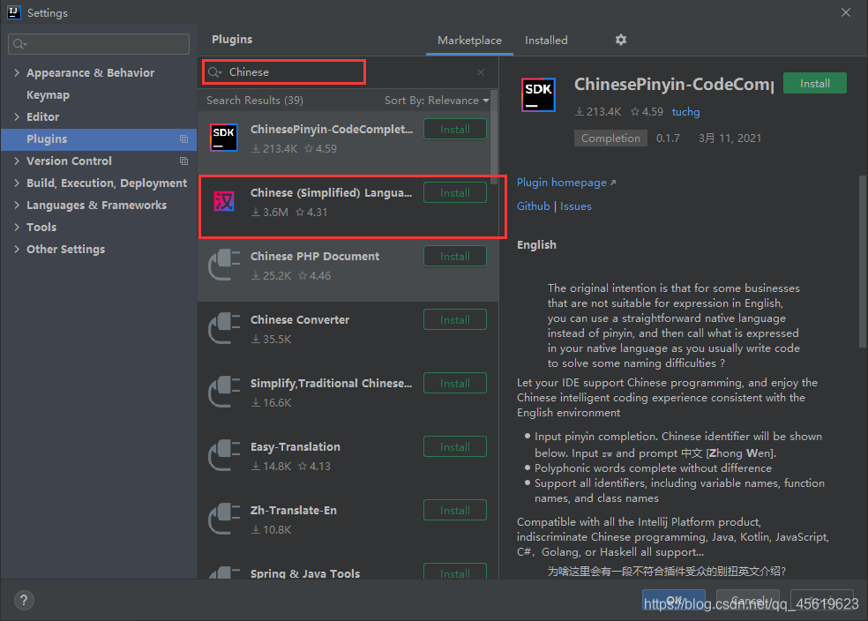Click the tuchg author link
868x621 pixels.
pos(686,111)
